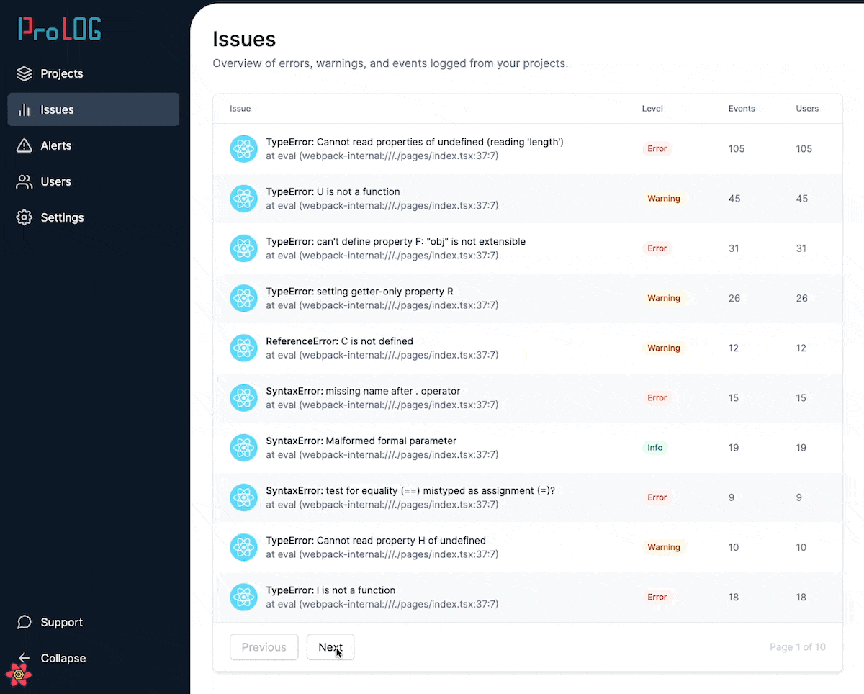Click the ProLOG logo
Viewport: 864px width, 694px height.
(60, 28)
